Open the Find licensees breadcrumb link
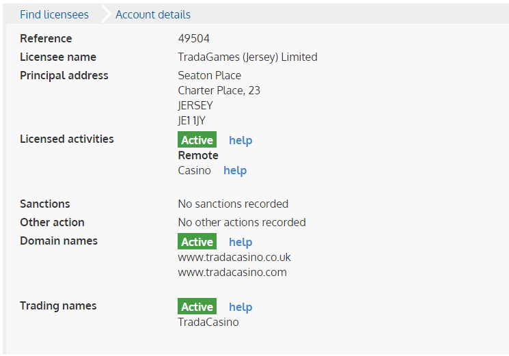The height and width of the screenshot is (356, 509). coord(54,14)
